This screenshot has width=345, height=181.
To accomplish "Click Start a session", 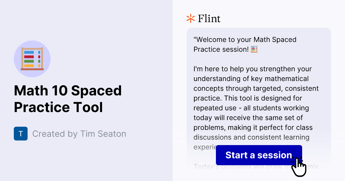I will (x=258, y=155).
